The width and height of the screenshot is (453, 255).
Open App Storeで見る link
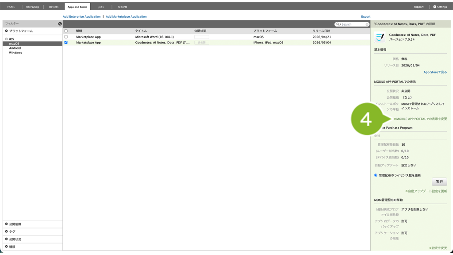click(x=435, y=72)
